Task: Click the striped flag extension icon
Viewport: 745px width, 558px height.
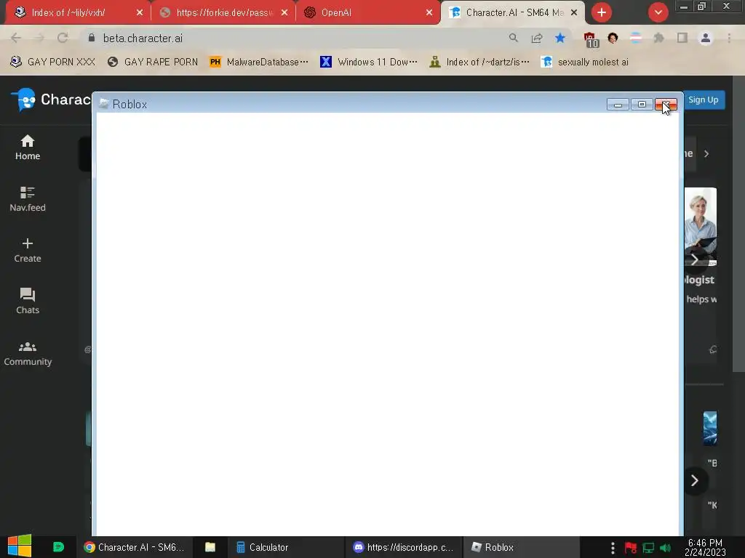Action: 636,38
